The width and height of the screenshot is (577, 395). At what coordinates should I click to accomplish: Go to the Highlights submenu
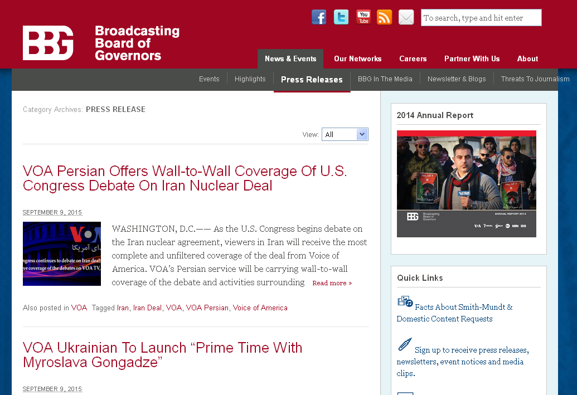point(250,79)
